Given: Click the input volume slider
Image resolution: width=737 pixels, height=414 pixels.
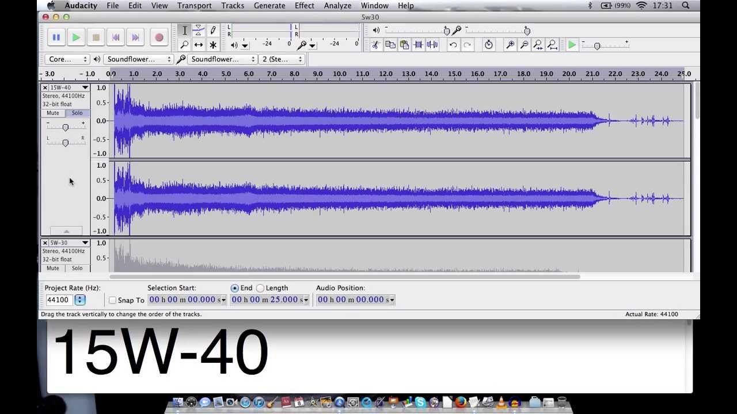Looking at the screenshot, I should [496, 30].
